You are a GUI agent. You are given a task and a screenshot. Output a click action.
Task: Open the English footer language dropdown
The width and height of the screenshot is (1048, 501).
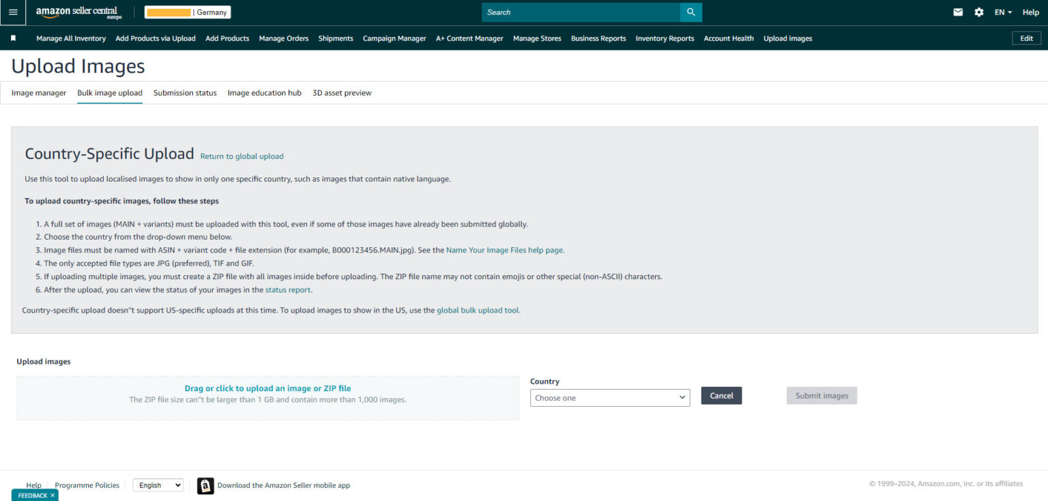pos(158,485)
